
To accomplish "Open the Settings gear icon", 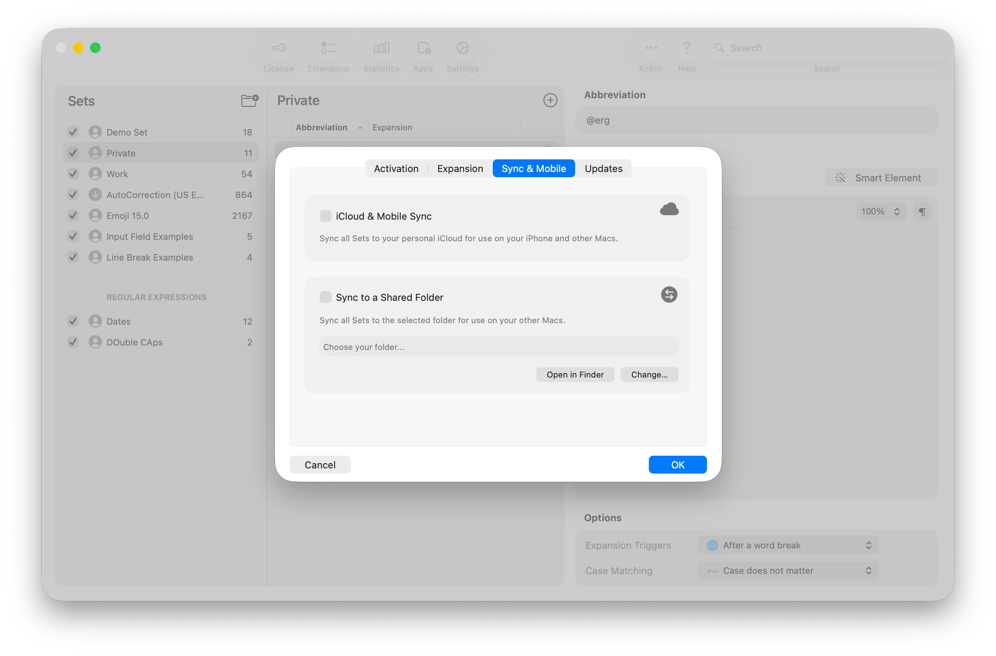I will [x=462, y=48].
